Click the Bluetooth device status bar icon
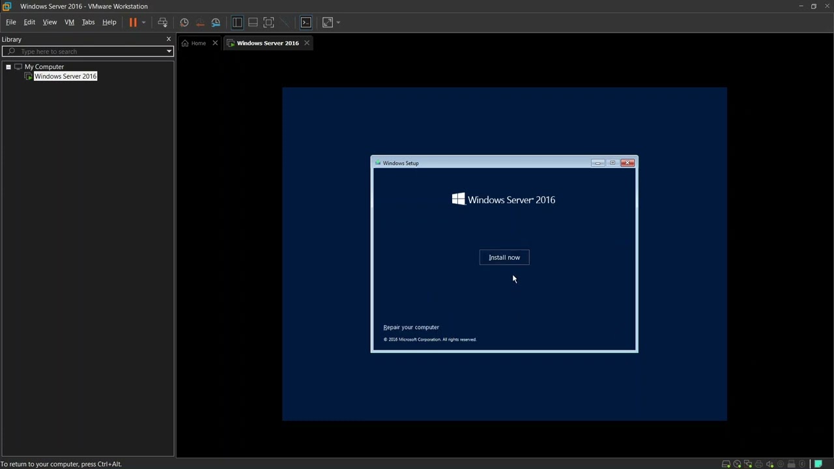 [x=802, y=464]
